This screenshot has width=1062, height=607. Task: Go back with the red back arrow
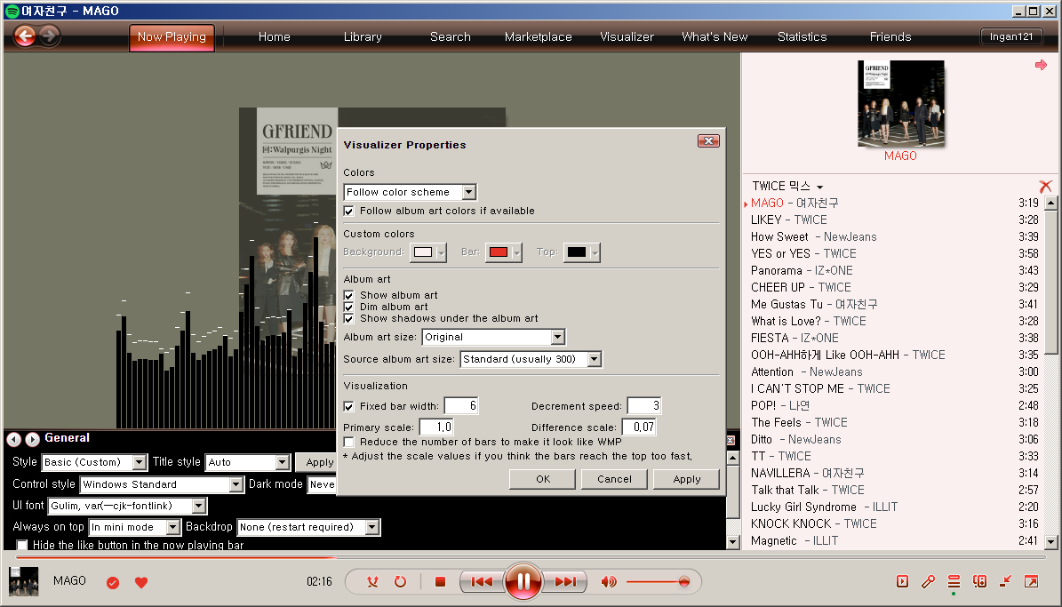click(x=25, y=36)
